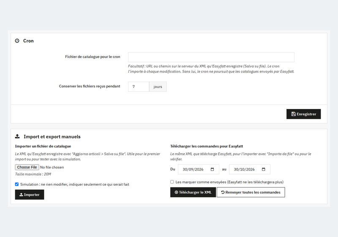Set the au end date 30/10/2026
Image resolution: width=338 pixels, height=237 pixels.
tap(250, 169)
